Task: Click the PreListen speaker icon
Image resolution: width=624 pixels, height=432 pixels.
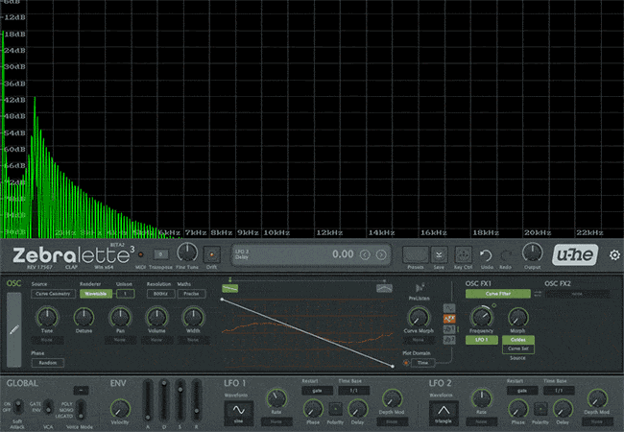Action: coord(420,288)
